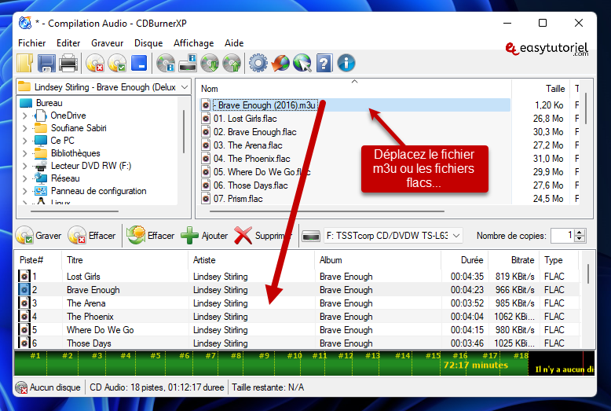Click the disc with green up arrow icon
This screenshot has height=411, width=611.
tap(232, 63)
